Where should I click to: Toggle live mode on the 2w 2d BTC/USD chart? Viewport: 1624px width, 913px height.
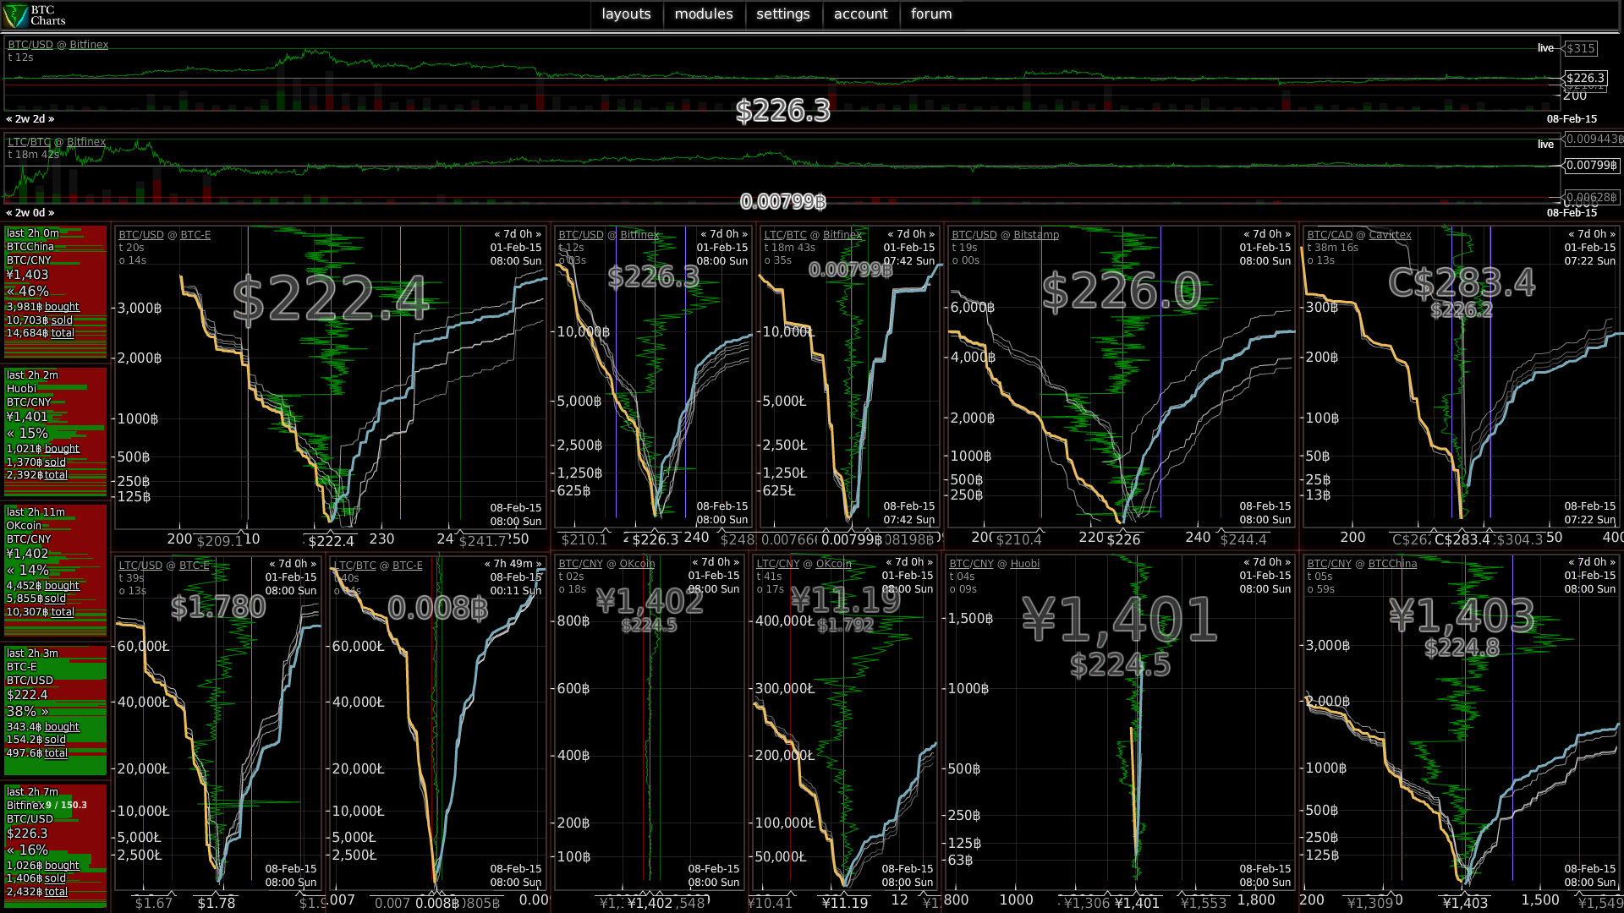pos(1545,48)
